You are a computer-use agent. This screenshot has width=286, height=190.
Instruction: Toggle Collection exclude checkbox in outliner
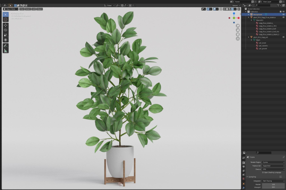281,11
